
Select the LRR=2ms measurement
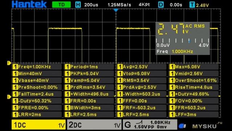coord(37,115)
